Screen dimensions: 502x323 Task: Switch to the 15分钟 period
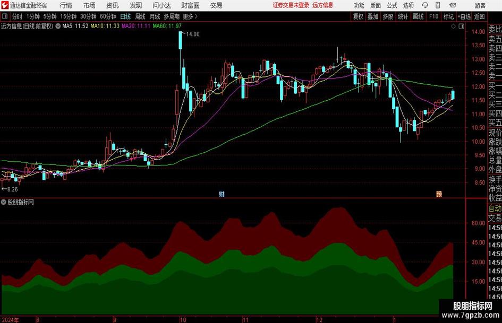click(x=68, y=16)
